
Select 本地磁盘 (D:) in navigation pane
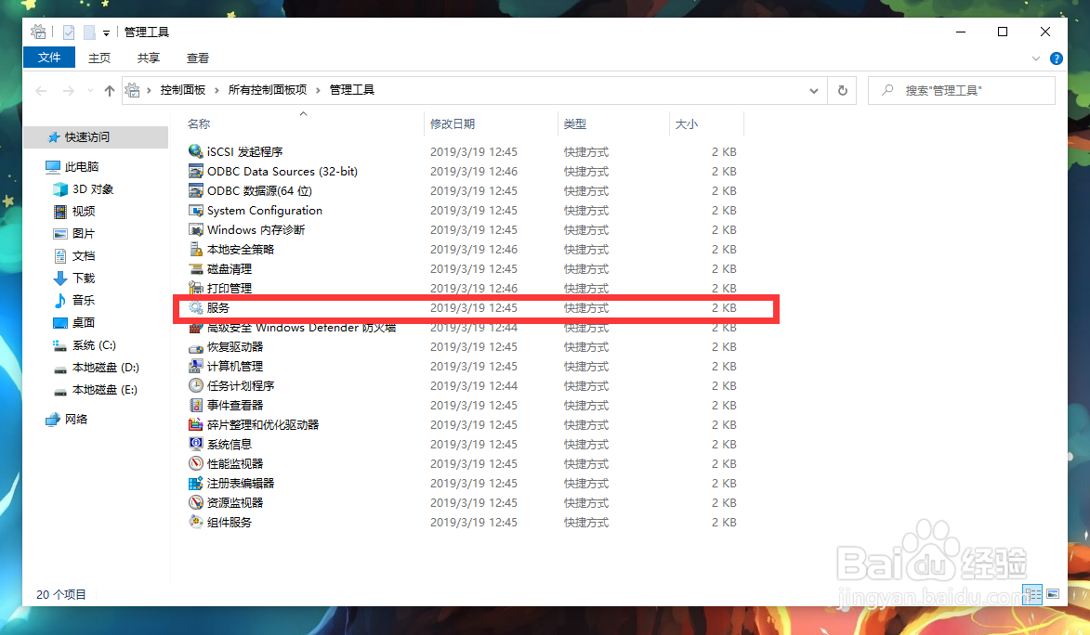tap(96, 368)
